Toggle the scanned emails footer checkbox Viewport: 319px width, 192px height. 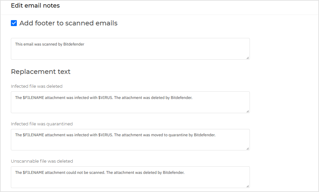13,23
